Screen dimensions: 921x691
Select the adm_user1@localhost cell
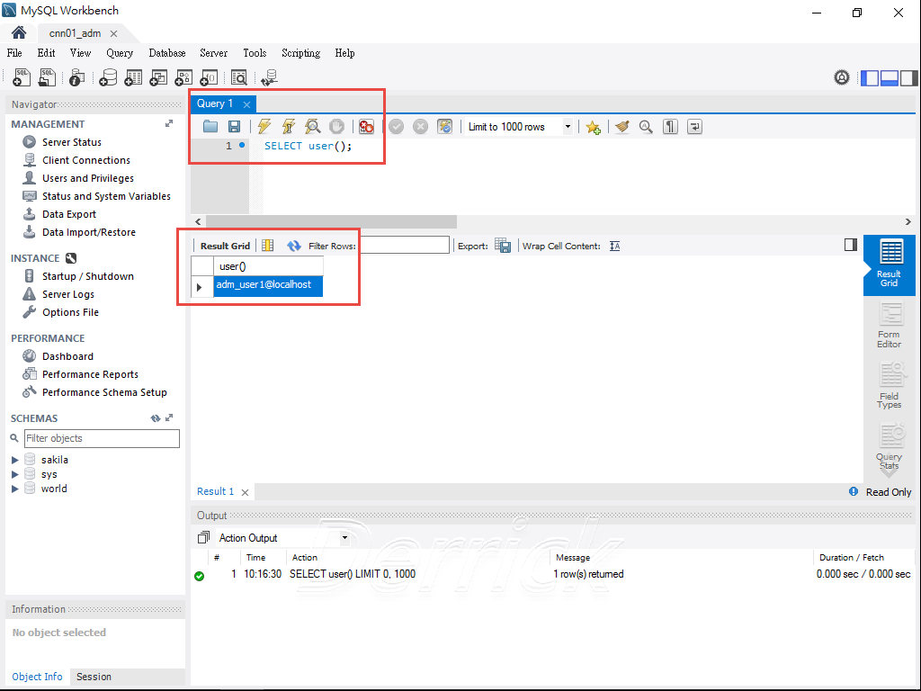pyautogui.click(x=268, y=285)
